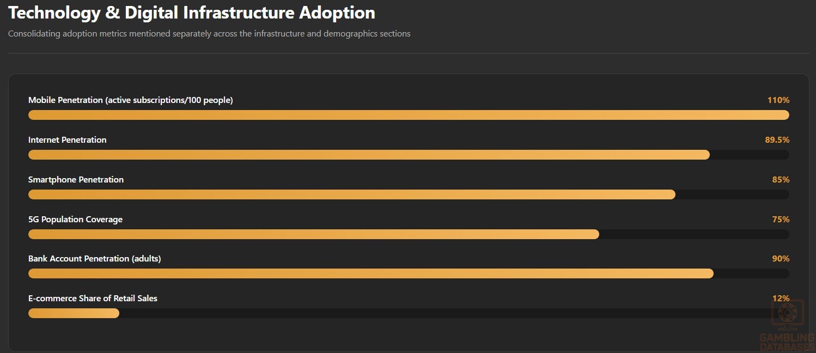Screen dimensions: 816x353
Task: Click the Mobile Penetration progress bar
Action: (x=409, y=115)
